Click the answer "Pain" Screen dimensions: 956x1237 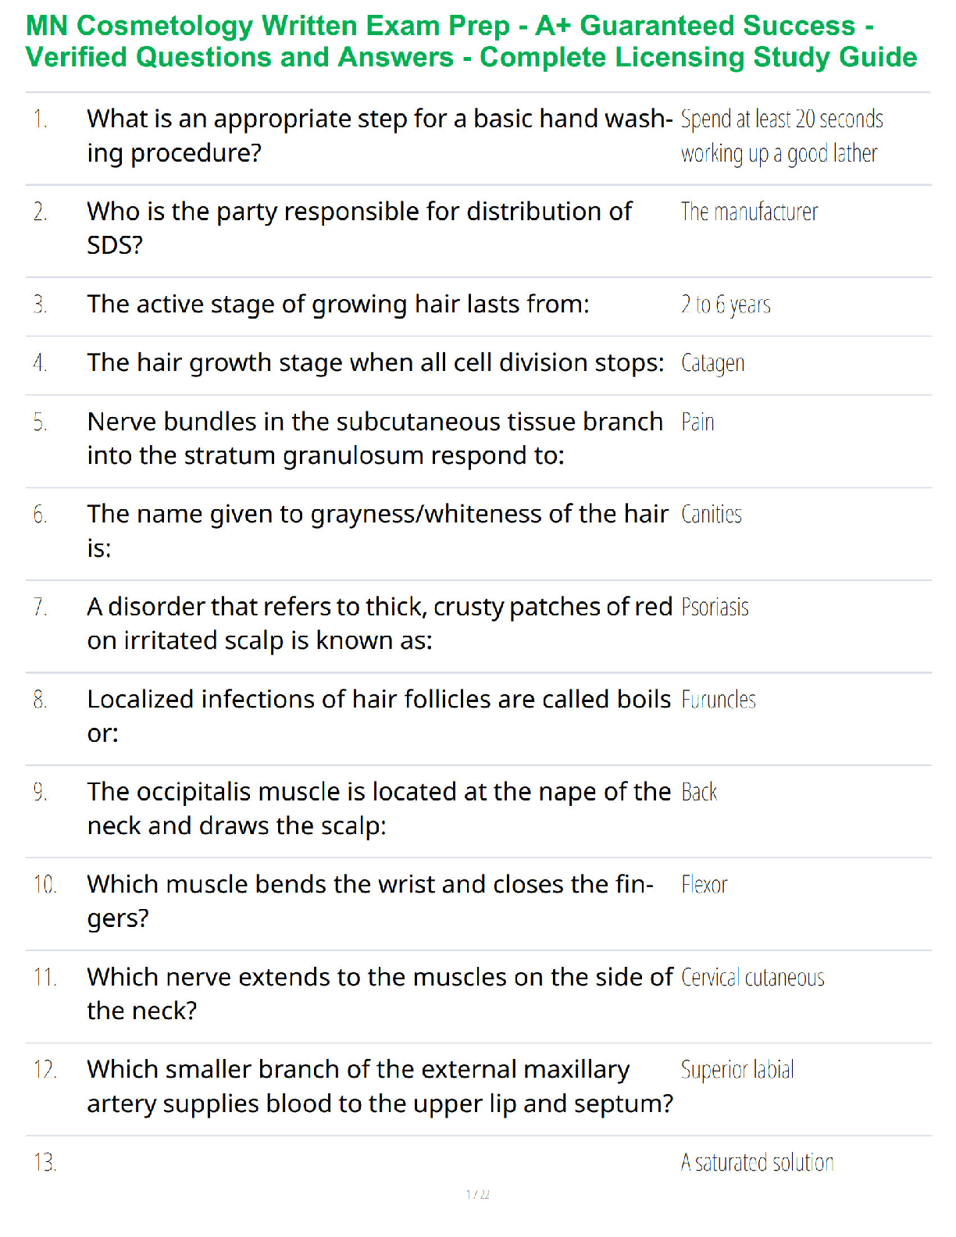(697, 422)
